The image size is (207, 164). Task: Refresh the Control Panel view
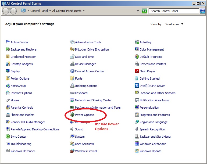[x=144, y=11]
